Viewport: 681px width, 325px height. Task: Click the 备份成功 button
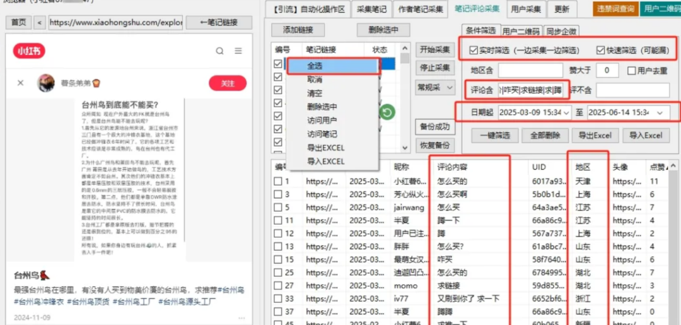point(434,127)
